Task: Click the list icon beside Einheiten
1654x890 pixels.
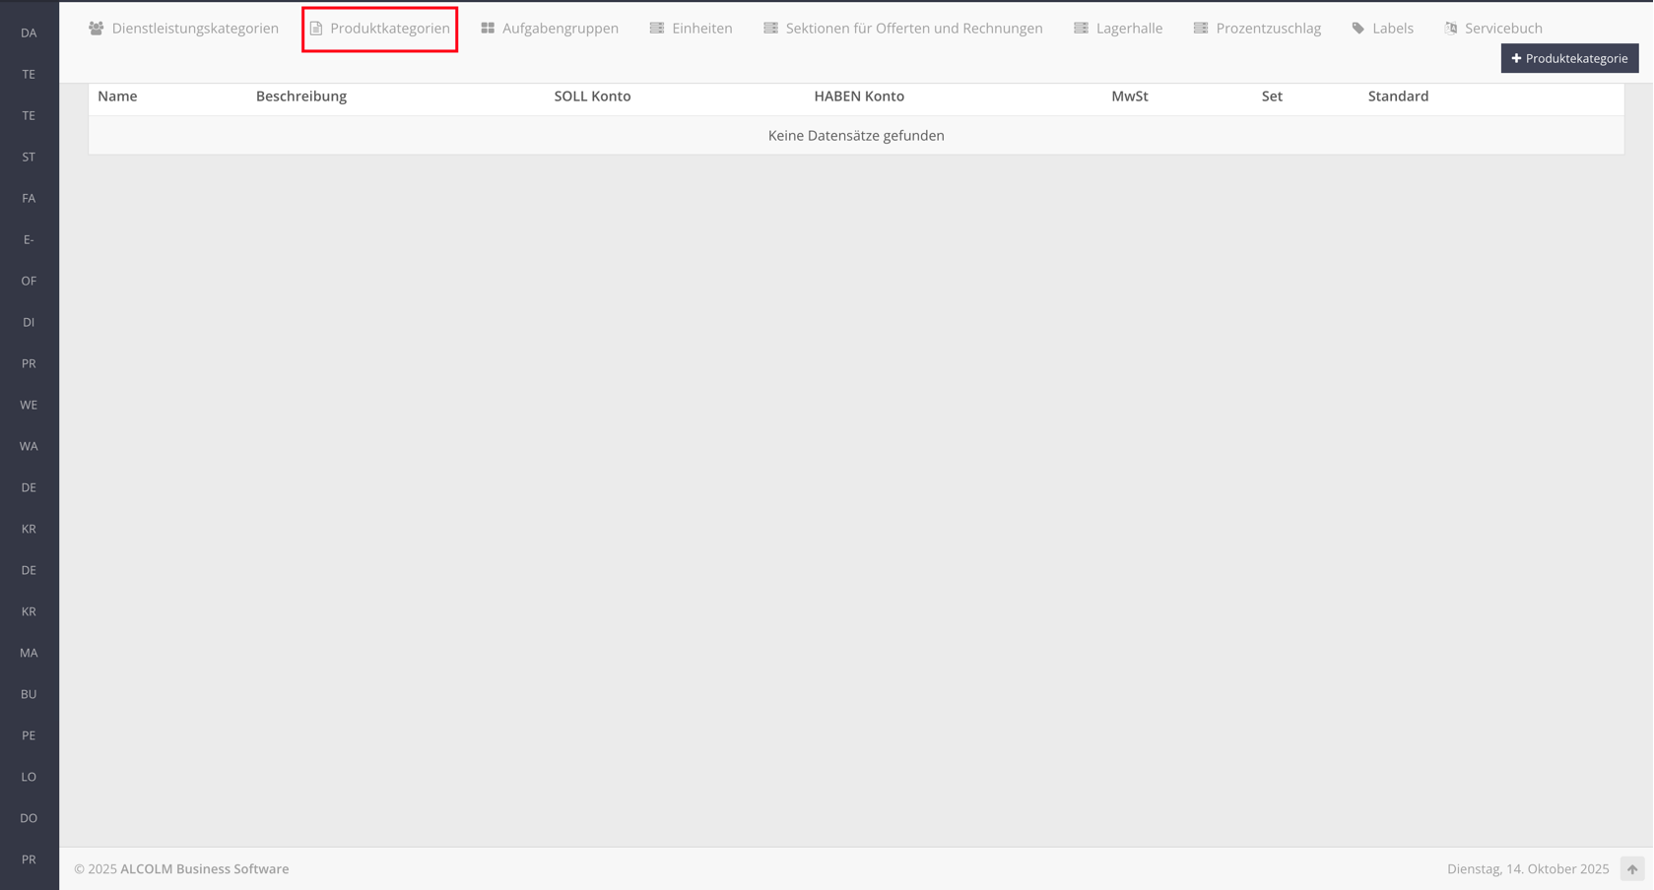Action: [657, 29]
